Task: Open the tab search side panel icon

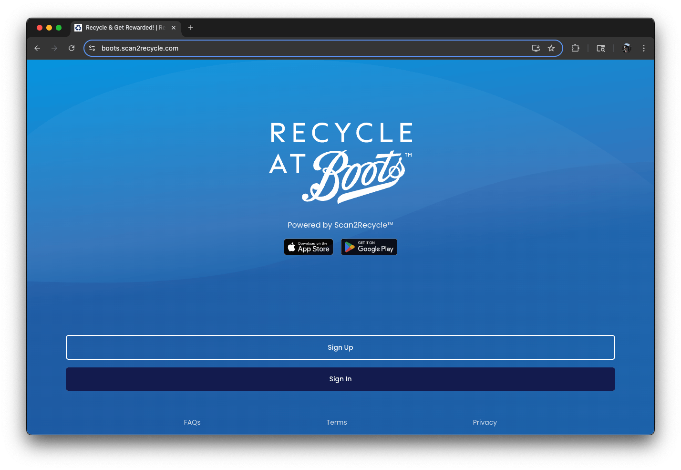Action: 601,48
